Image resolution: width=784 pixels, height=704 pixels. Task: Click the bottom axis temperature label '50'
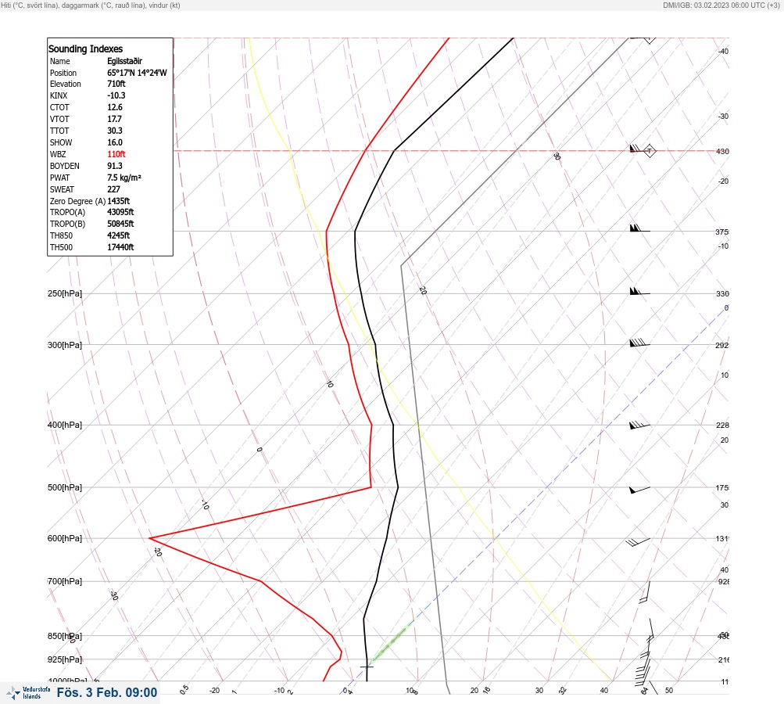pos(669,691)
